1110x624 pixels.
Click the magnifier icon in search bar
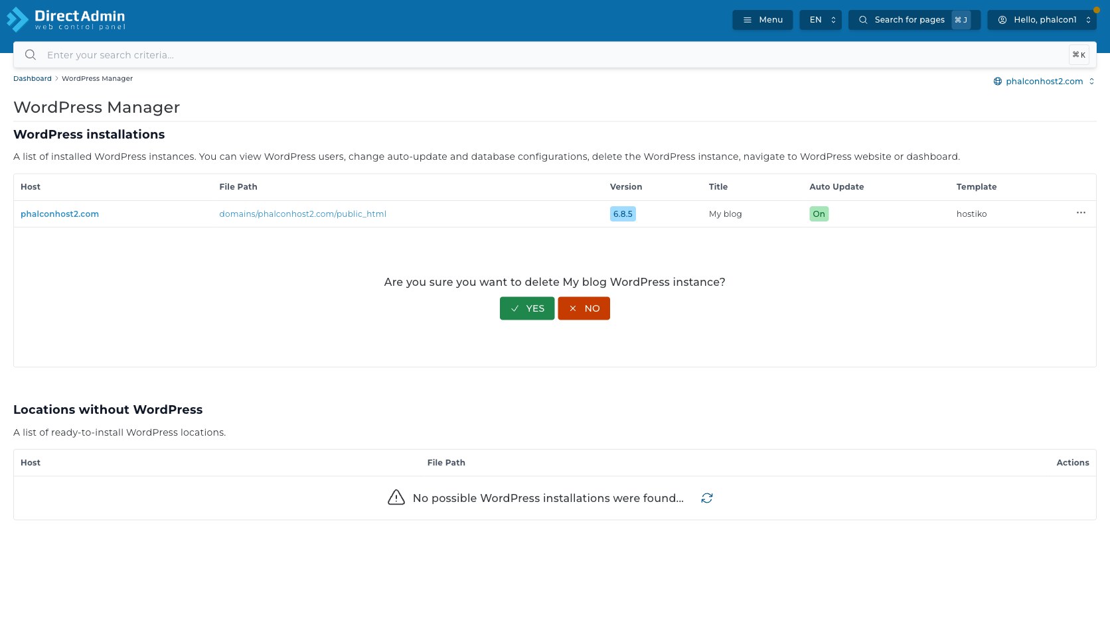(31, 55)
